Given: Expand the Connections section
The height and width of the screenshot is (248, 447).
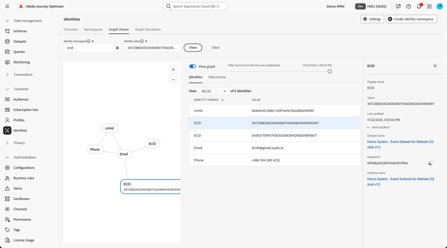Looking at the screenshot, I should pos(7,75).
